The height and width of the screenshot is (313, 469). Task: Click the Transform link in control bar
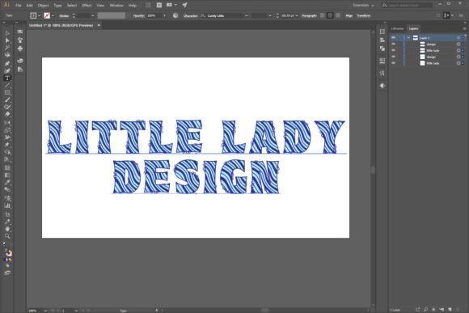(363, 15)
